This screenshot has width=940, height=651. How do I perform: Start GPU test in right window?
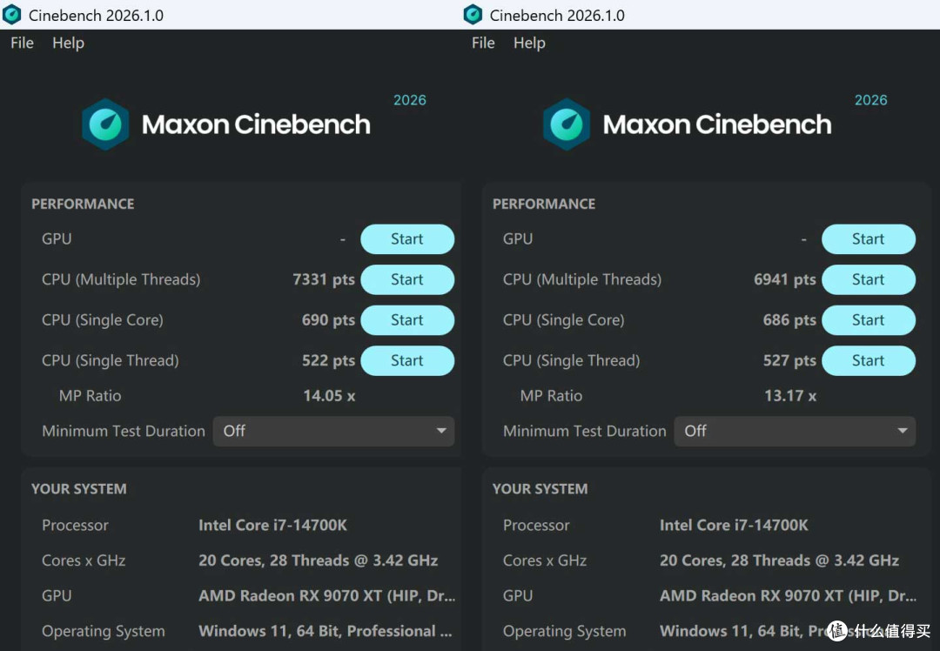click(868, 239)
